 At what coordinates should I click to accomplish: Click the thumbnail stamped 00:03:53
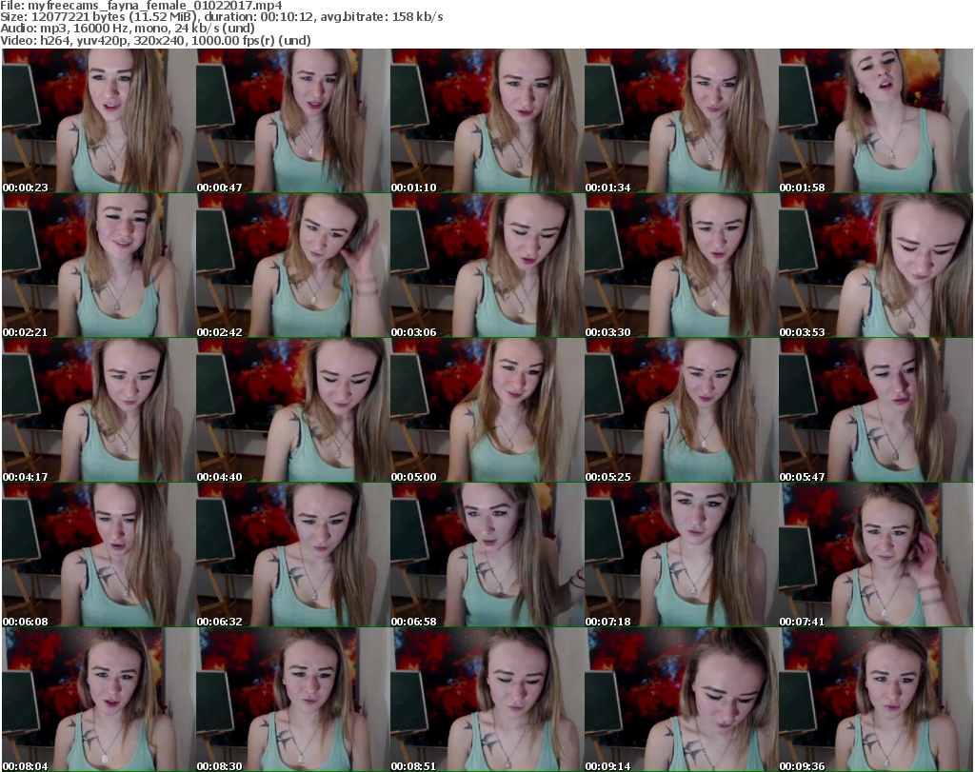click(x=876, y=266)
